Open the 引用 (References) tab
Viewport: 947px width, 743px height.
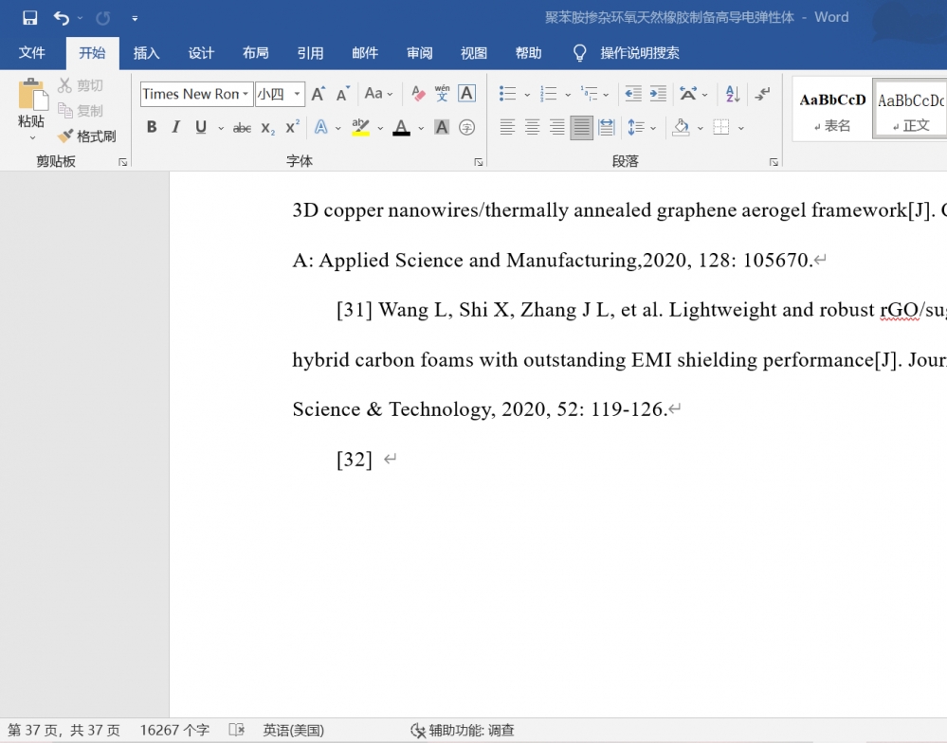[x=310, y=53]
